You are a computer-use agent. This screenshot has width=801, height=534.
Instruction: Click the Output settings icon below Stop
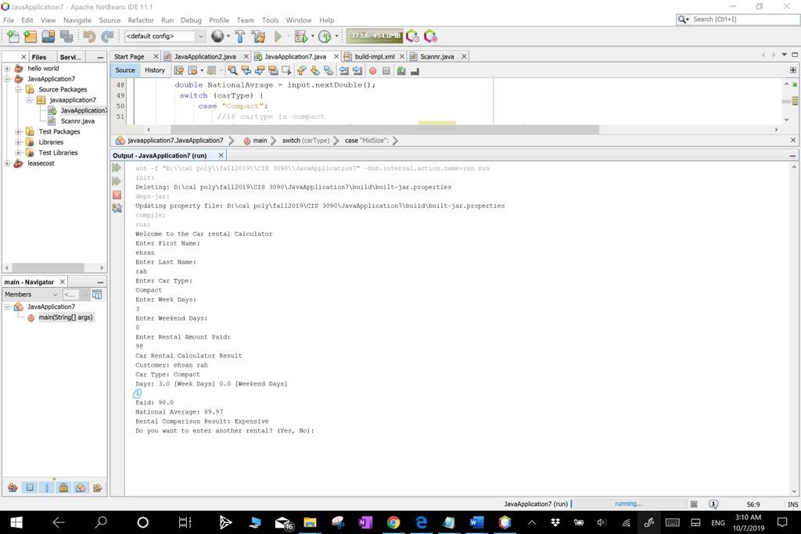(x=117, y=208)
